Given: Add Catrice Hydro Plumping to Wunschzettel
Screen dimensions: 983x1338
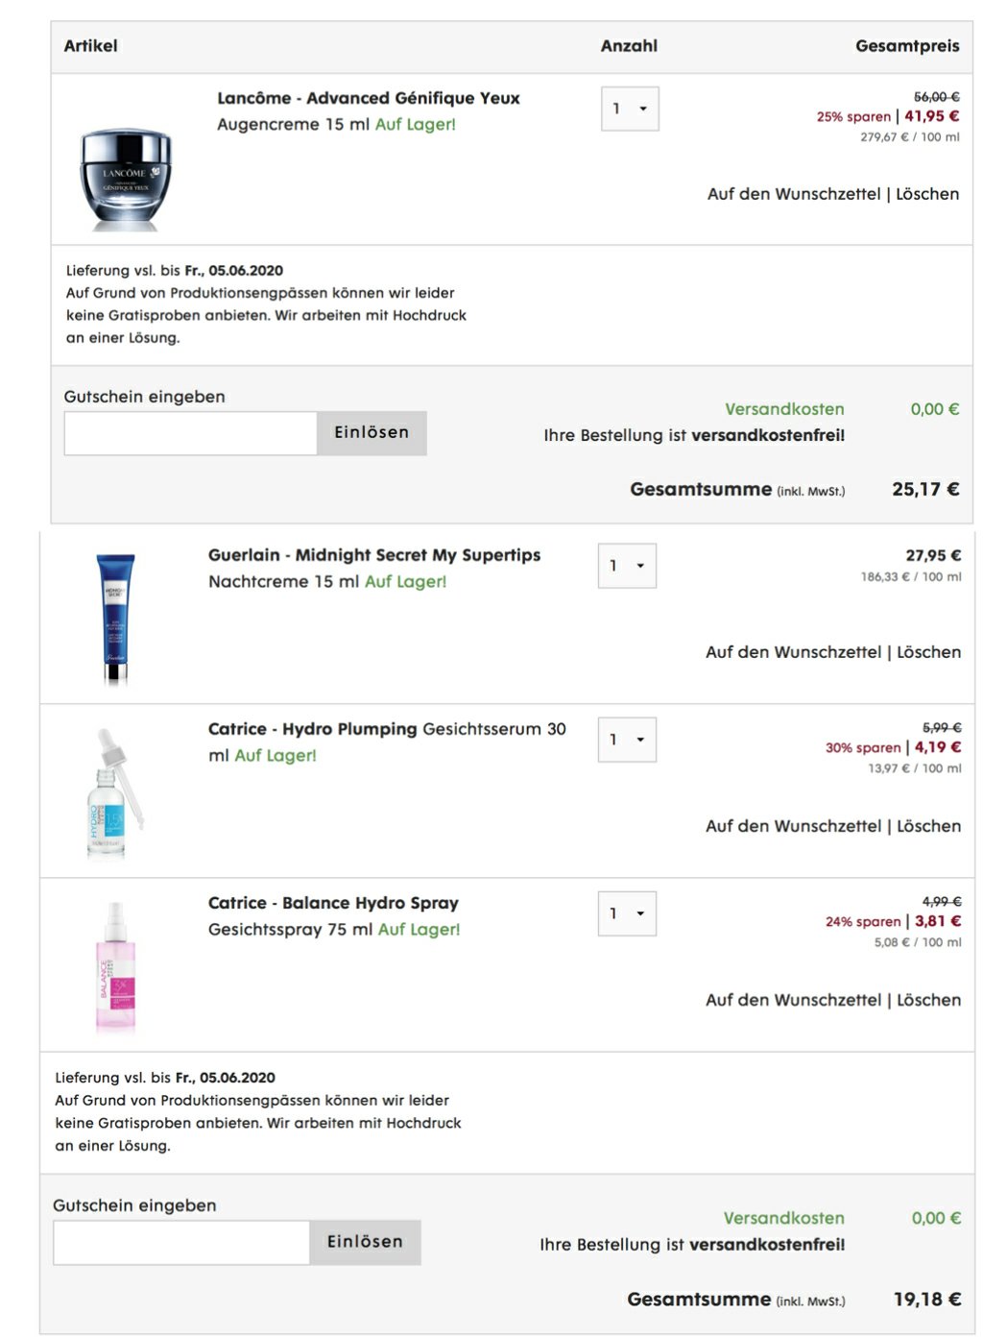Looking at the screenshot, I should coord(793,826).
